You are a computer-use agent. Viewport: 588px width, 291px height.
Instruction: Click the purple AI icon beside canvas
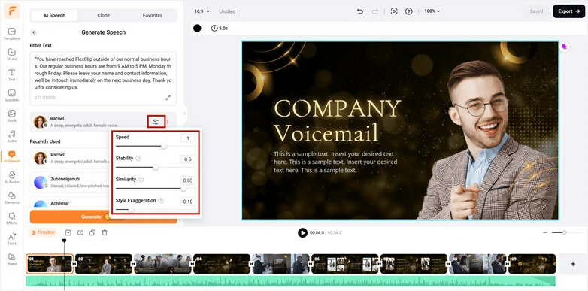click(x=564, y=47)
